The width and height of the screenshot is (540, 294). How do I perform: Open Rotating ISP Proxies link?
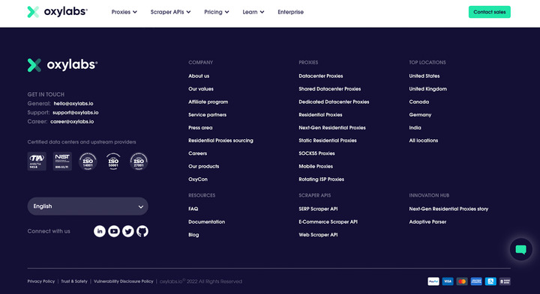pyautogui.click(x=321, y=180)
